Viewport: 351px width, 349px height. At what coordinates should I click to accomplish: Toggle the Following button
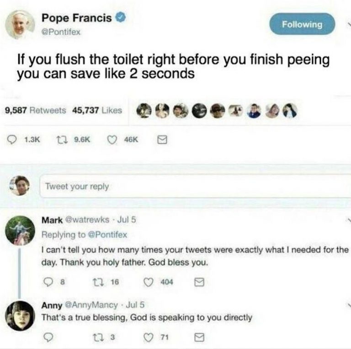coord(302,24)
